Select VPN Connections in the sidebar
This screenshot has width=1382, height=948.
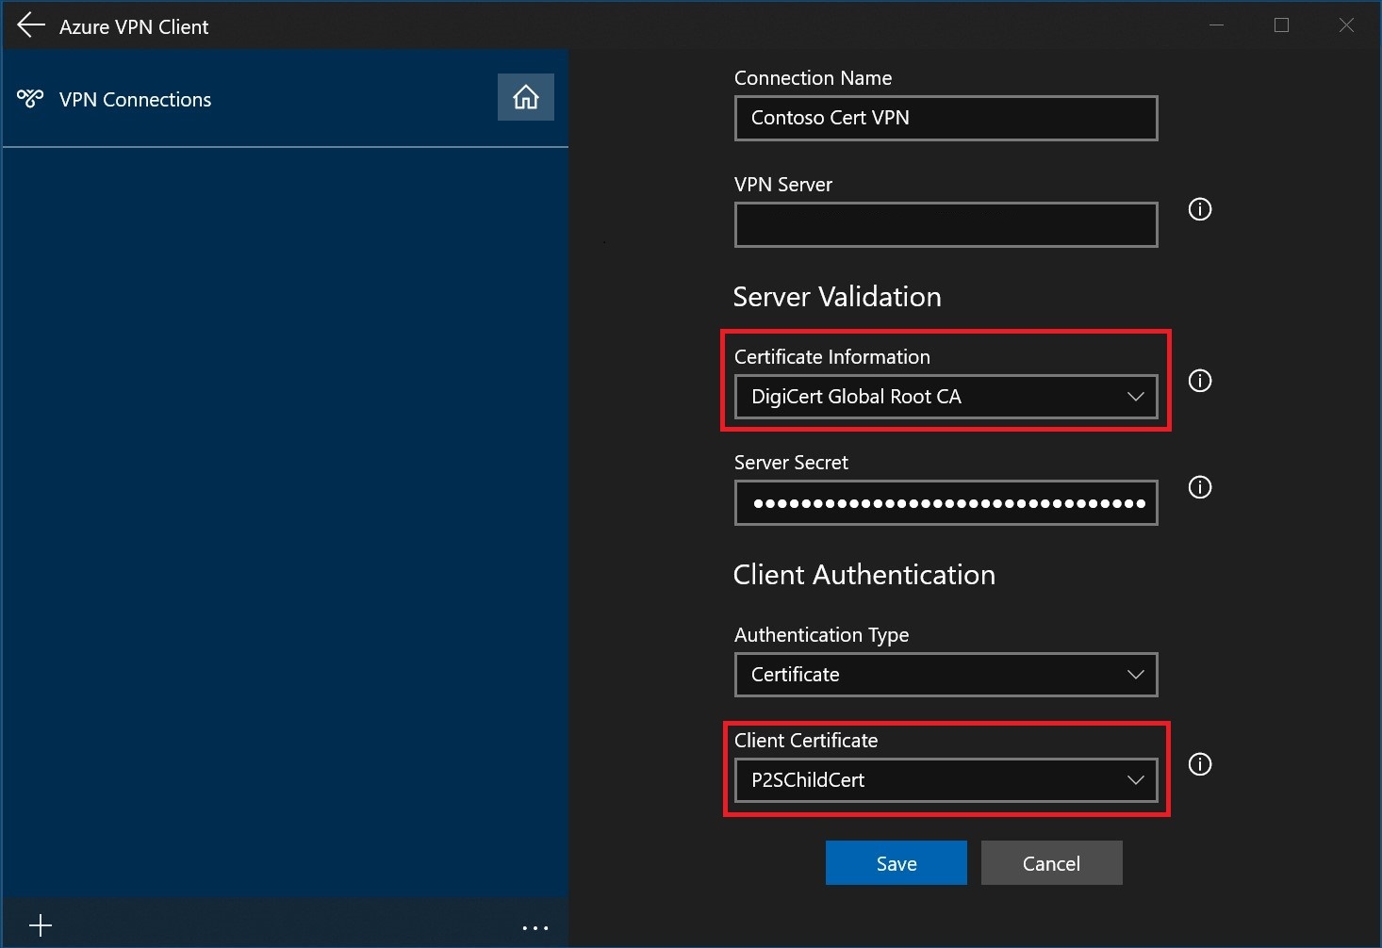point(135,99)
